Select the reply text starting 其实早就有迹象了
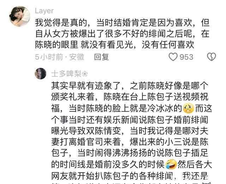The height and width of the screenshot is (184, 226). coord(132,131)
